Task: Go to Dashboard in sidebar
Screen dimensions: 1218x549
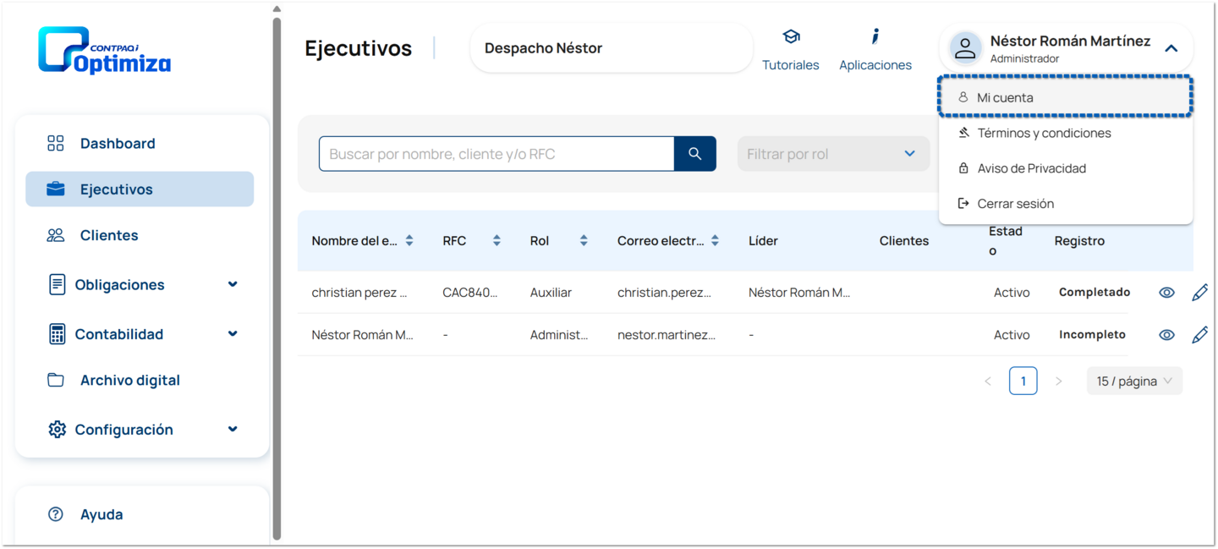Action: point(117,144)
